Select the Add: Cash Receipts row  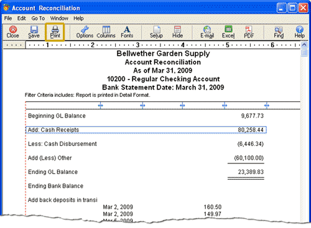point(146,130)
